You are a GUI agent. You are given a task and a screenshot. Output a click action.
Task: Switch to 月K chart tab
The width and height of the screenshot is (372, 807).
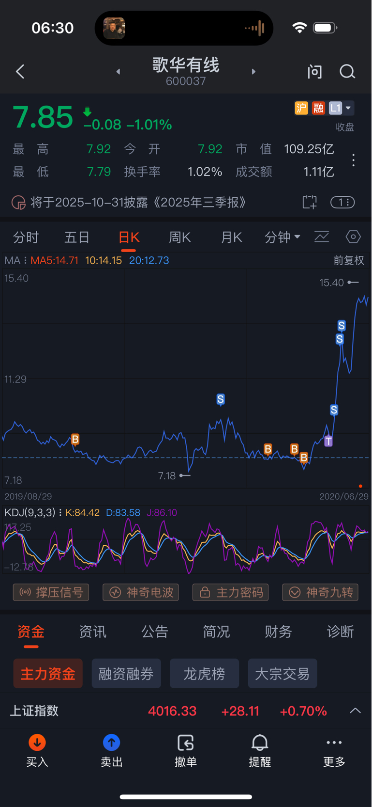[x=231, y=237]
